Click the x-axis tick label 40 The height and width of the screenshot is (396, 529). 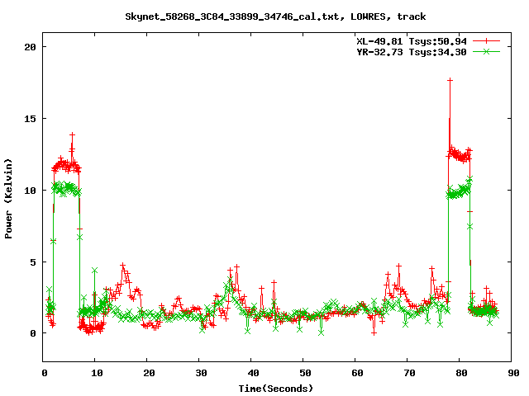tap(254, 373)
